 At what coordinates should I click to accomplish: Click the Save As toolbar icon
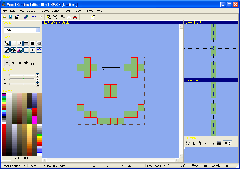[17, 17]
